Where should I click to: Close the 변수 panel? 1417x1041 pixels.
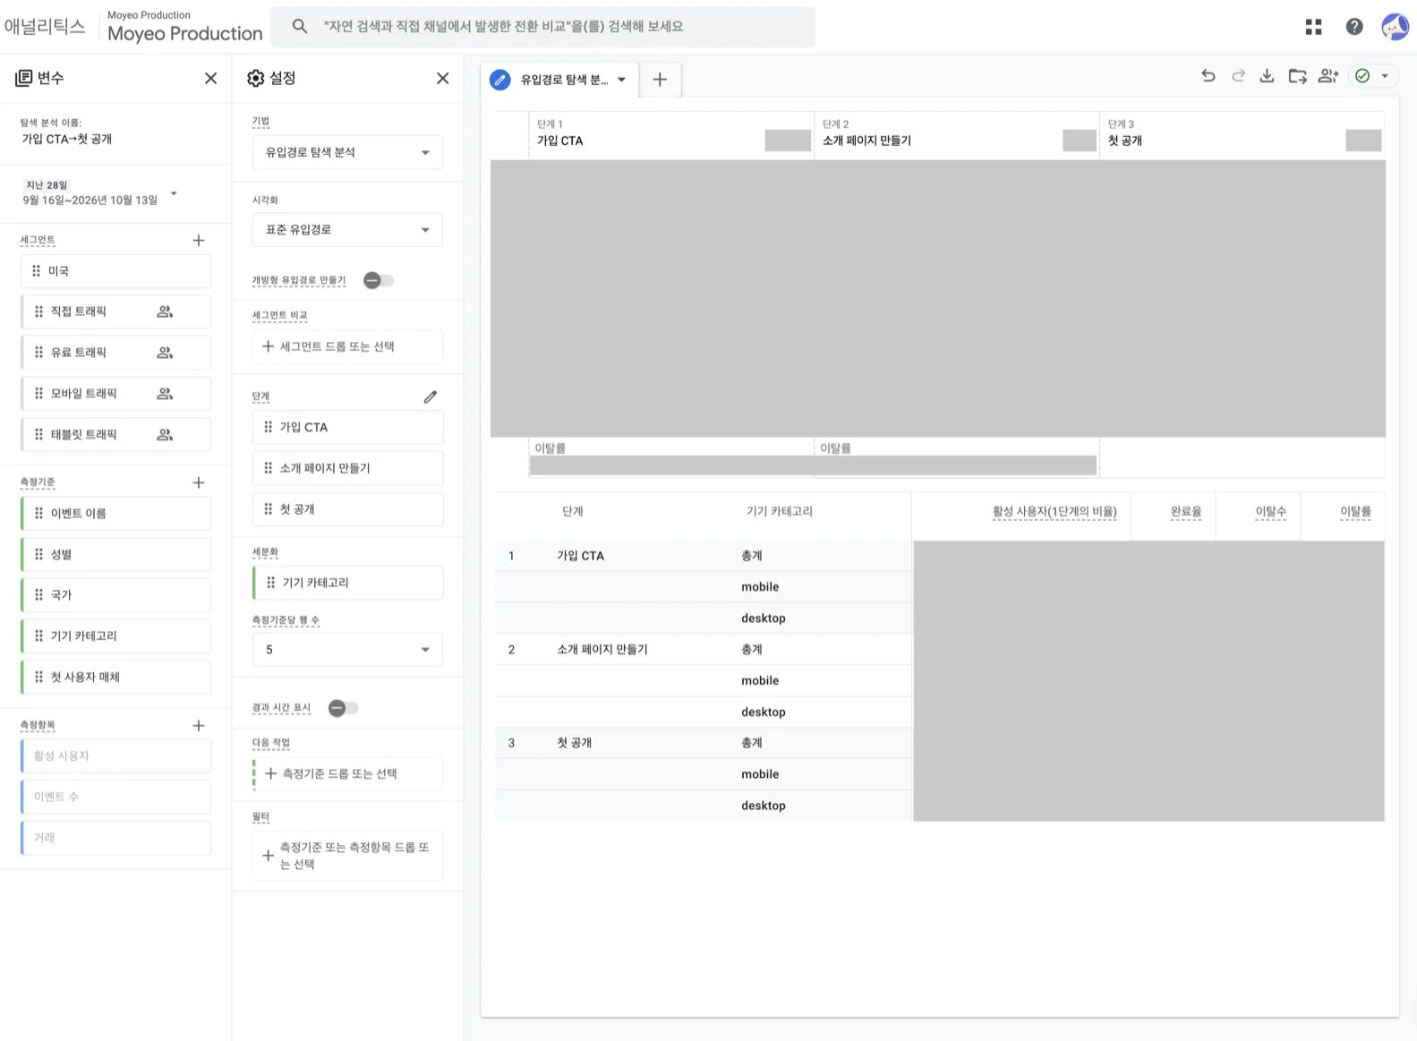click(x=211, y=78)
